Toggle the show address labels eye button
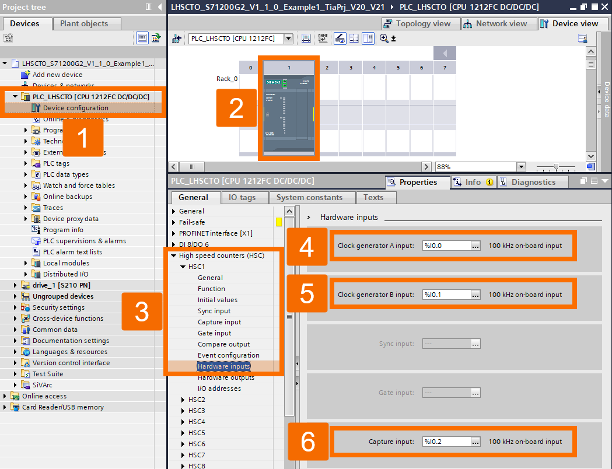Image resolution: width=612 pixels, height=469 pixels. click(340, 38)
